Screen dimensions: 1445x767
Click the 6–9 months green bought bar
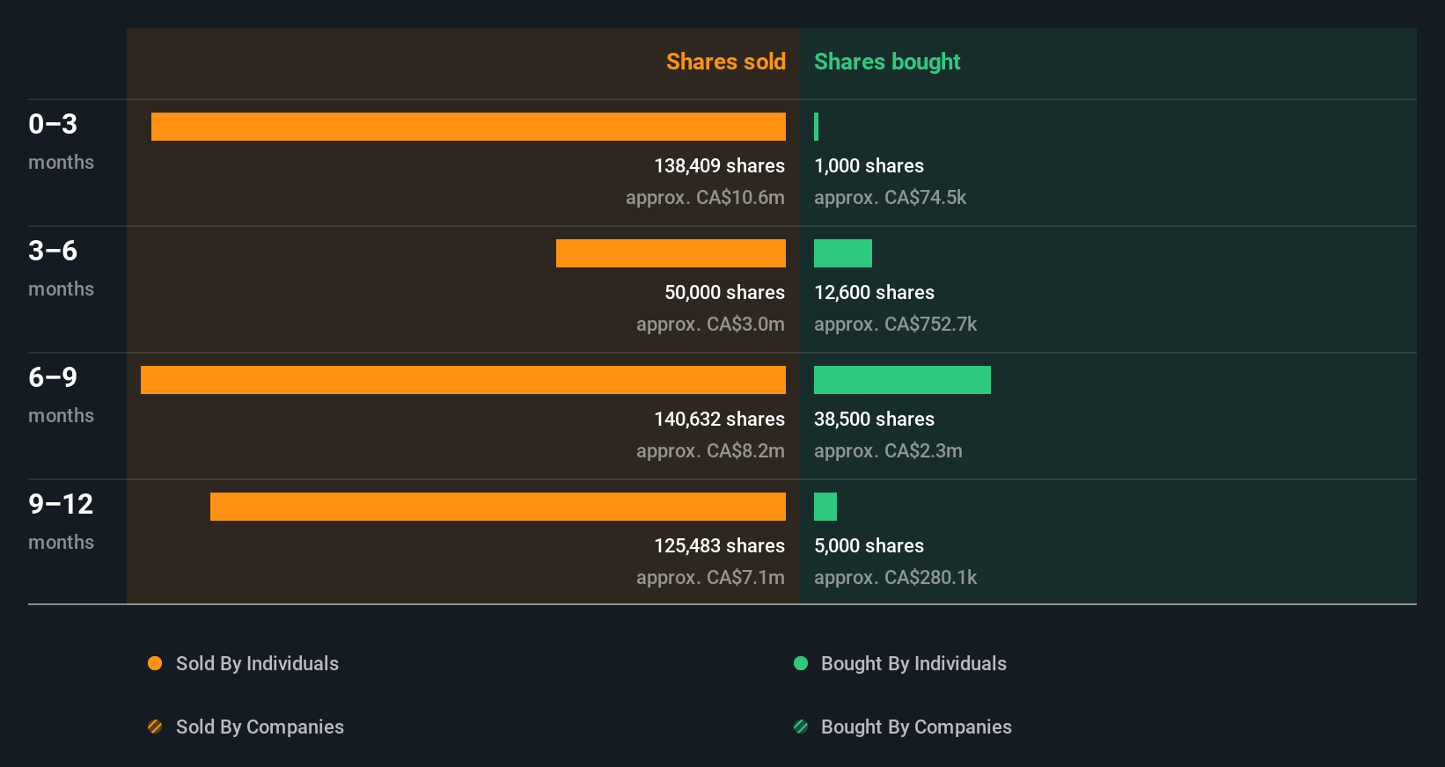[x=902, y=380]
